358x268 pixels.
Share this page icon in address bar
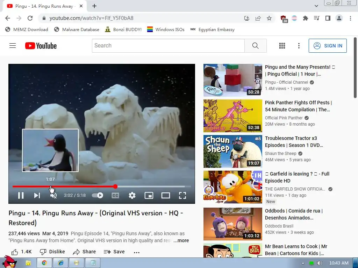[x=258, y=18]
